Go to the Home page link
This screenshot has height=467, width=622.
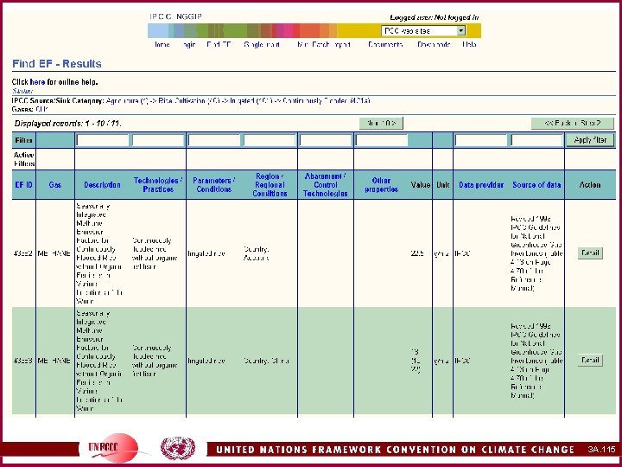click(x=162, y=44)
